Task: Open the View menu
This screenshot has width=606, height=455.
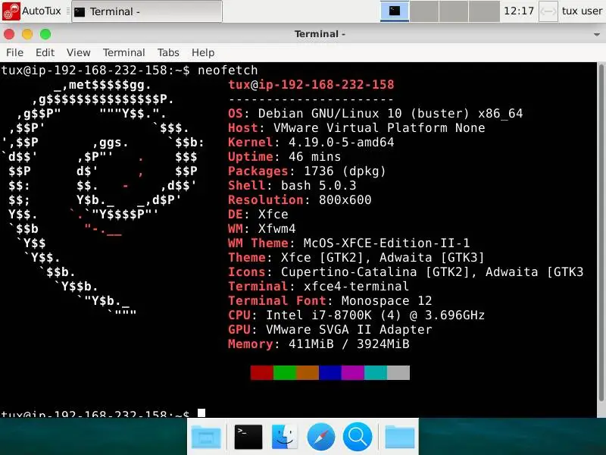Action: click(x=79, y=52)
